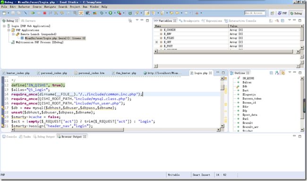The width and height of the screenshot is (307, 181).
Task: Open the Help menu
Action: click(104, 7)
